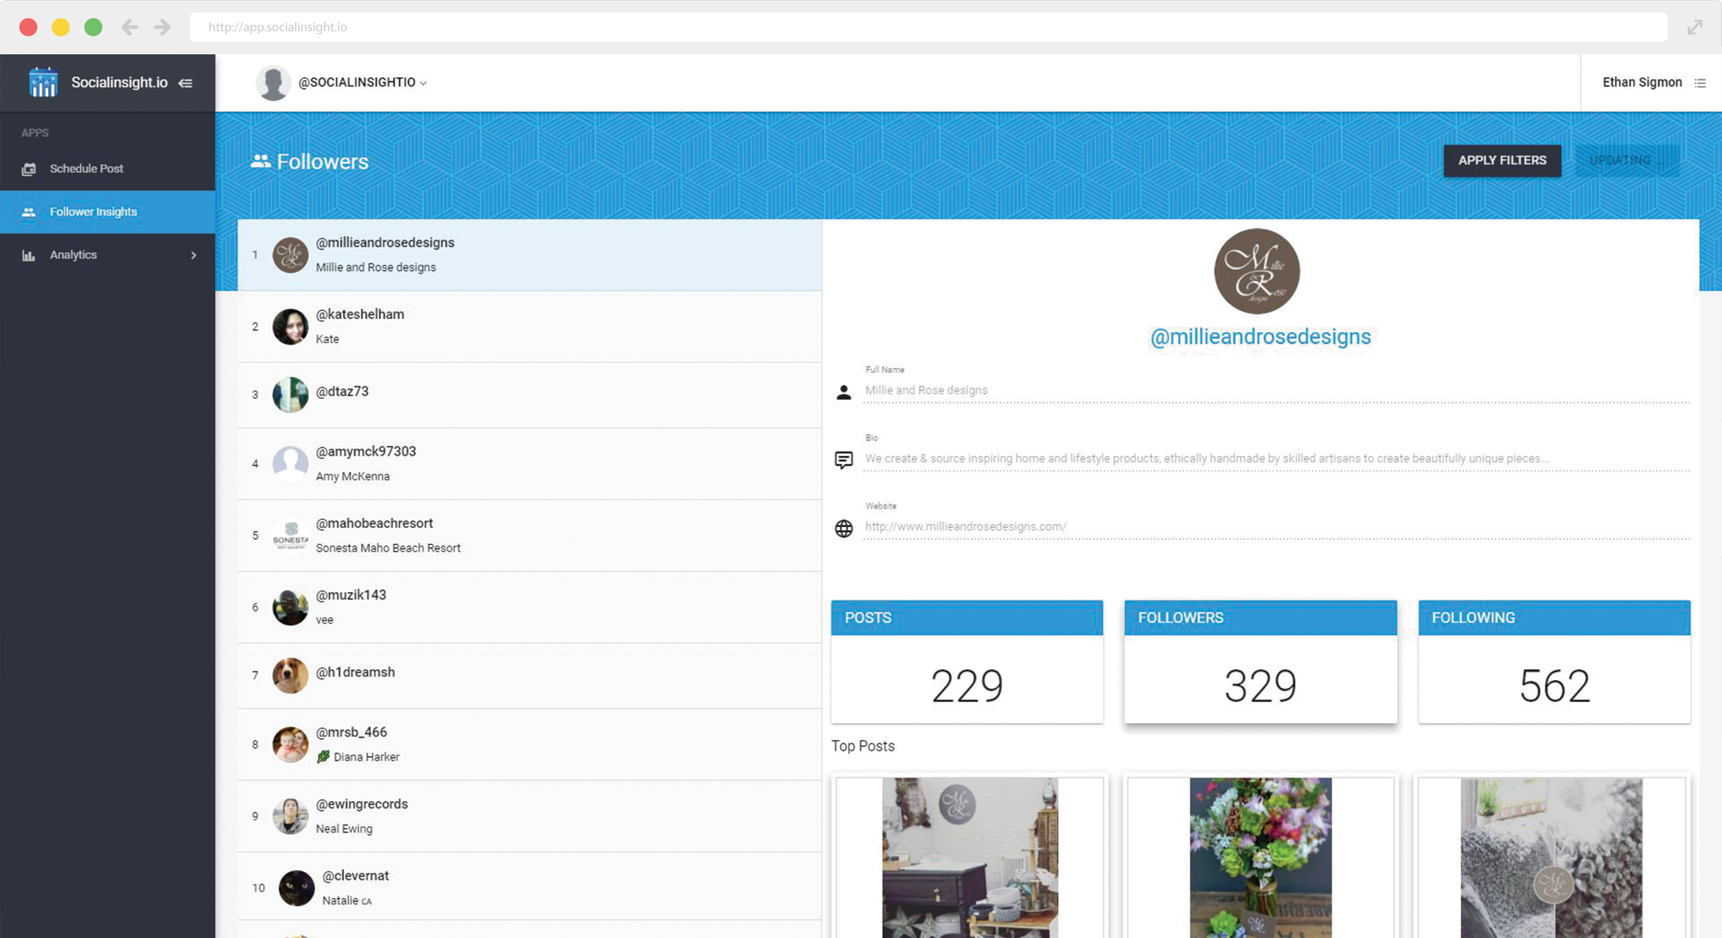Click the browser back arrow
Screen dimensions: 1722x938
[130, 26]
